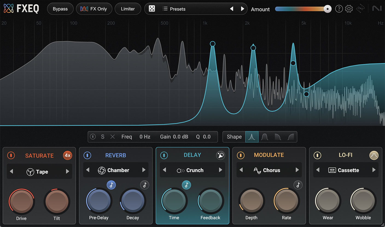Viewport: 385px width, 227px height.
Task: Select previous Modulate type before Chorus
Action: tap(241, 170)
